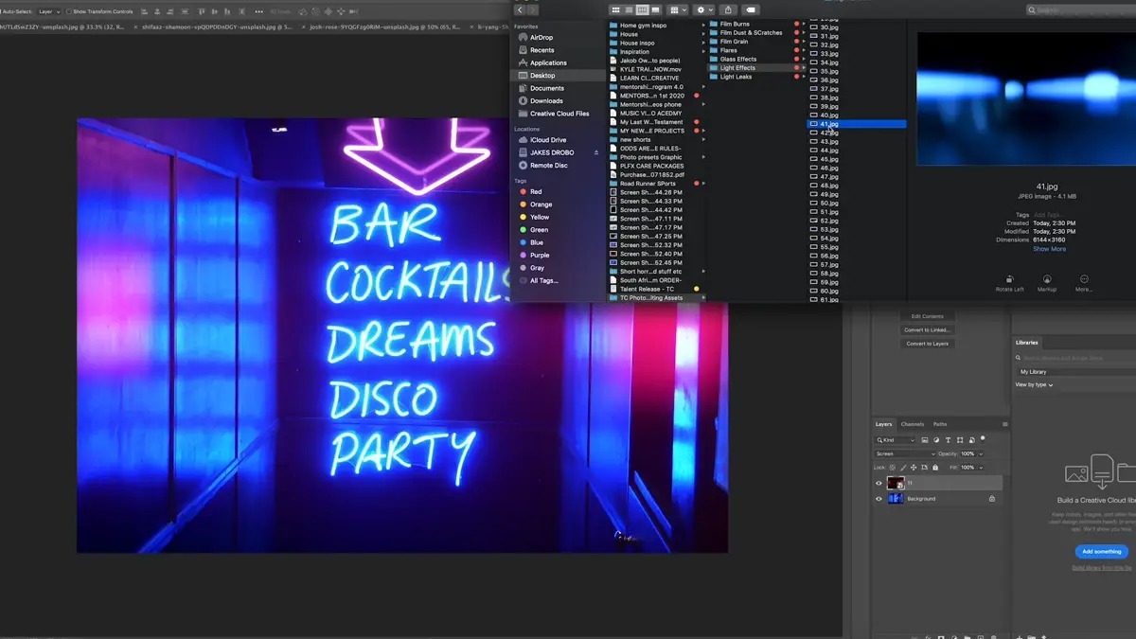The width and height of the screenshot is (1136, 639).
Task: Click the pixel layer filter icon
Action: (927, 440)
